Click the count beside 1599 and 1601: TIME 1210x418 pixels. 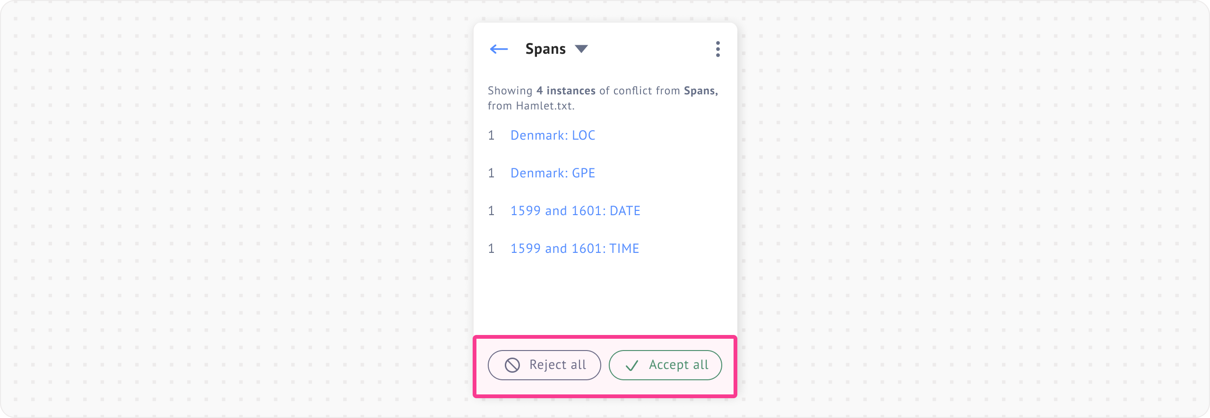pyautogui.click(x=491, y=249)
